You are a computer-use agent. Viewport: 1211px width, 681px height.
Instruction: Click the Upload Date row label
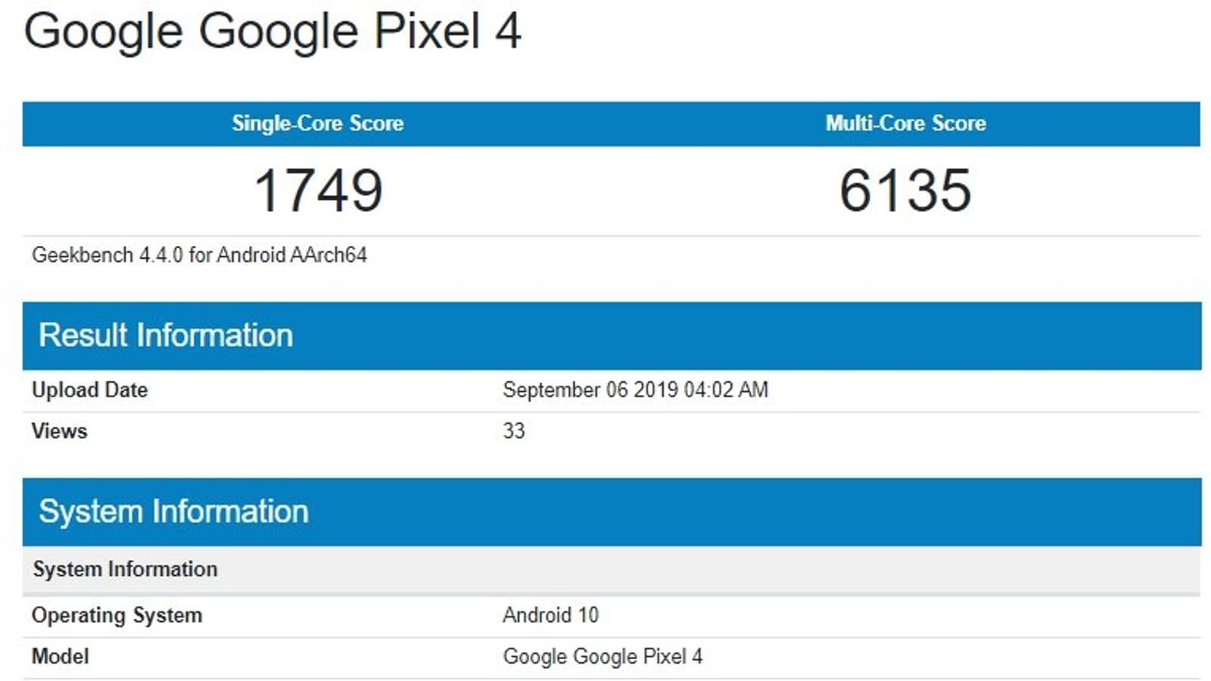pos(89,390)
